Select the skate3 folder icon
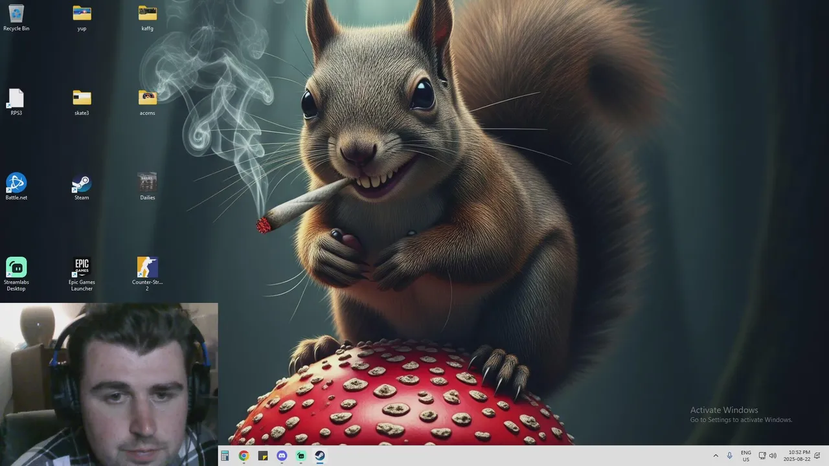 82,102
